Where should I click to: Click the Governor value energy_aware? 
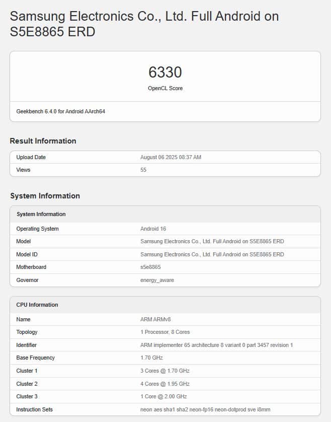[157, 280]
